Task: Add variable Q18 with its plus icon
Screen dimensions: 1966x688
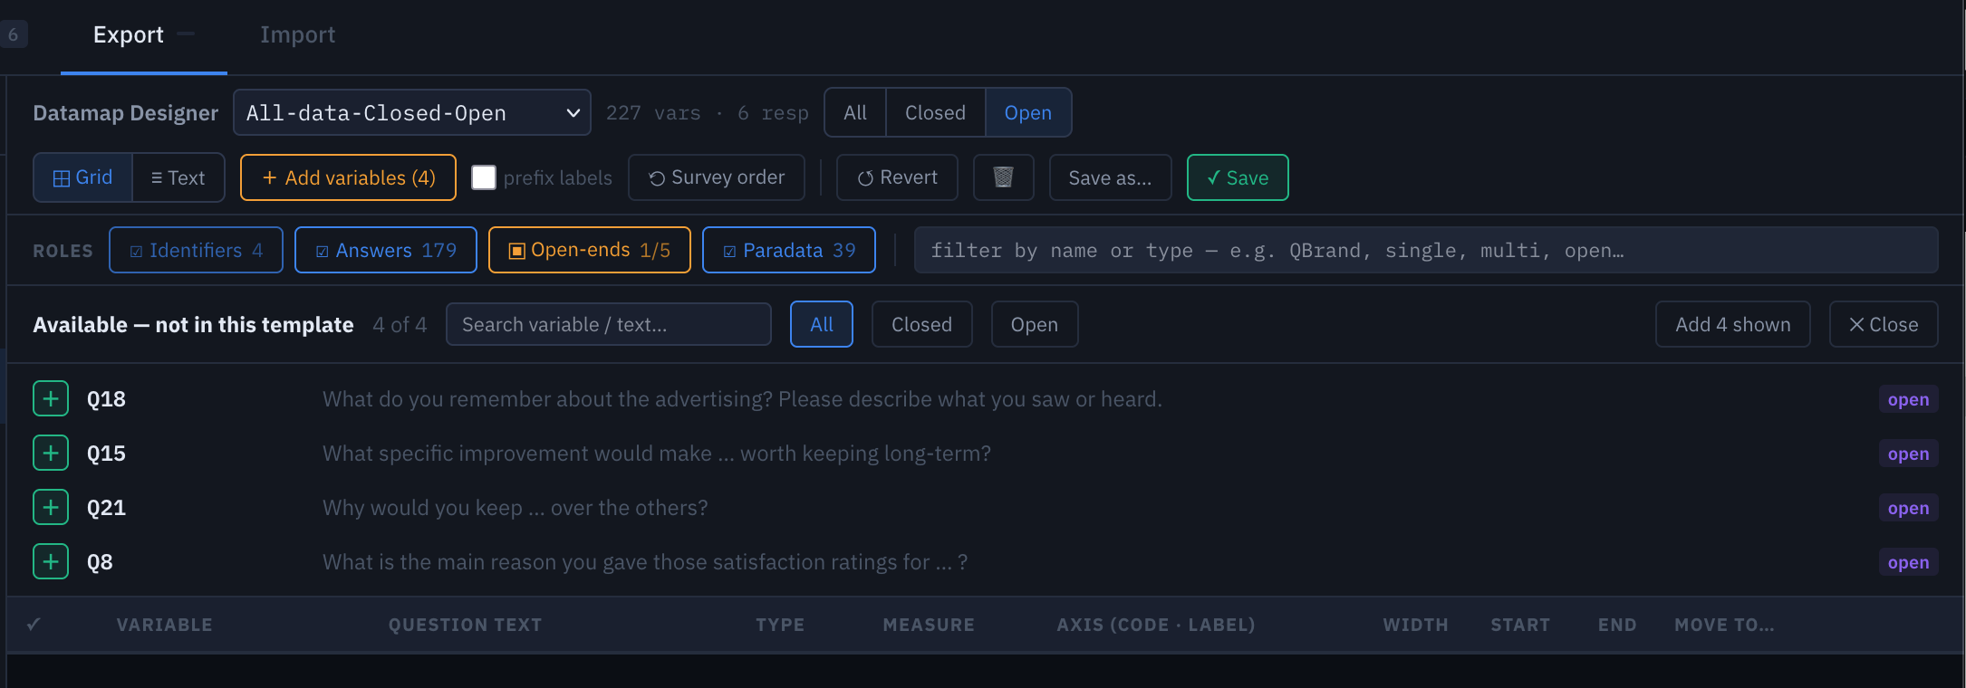Action: coord(51,398)
